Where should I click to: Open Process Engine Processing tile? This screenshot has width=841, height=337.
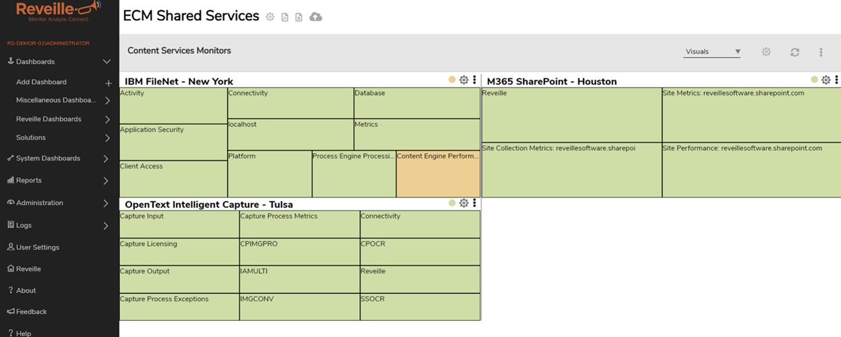[x=354, y=174]
